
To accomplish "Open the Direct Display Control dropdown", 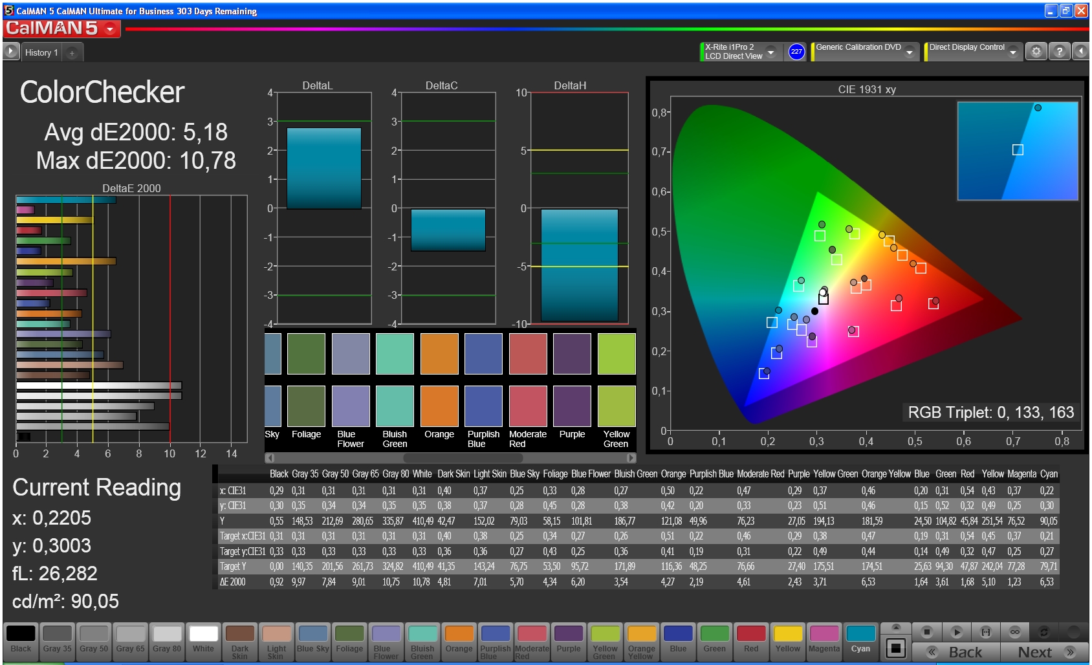I will tap(1013, 52).
